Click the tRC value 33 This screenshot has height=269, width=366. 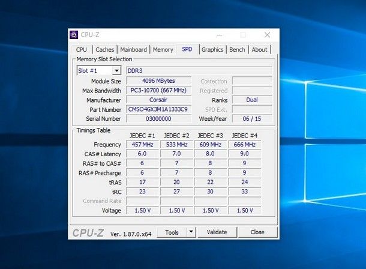[245, 192]
